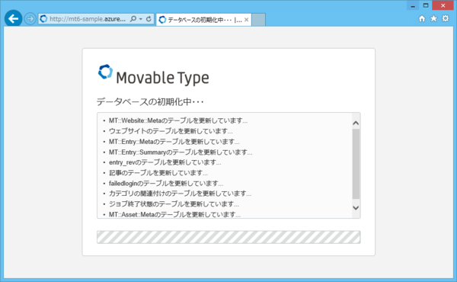457x282 pixels.
Task: Close the browser window with red X
Action: click(443, 5)
